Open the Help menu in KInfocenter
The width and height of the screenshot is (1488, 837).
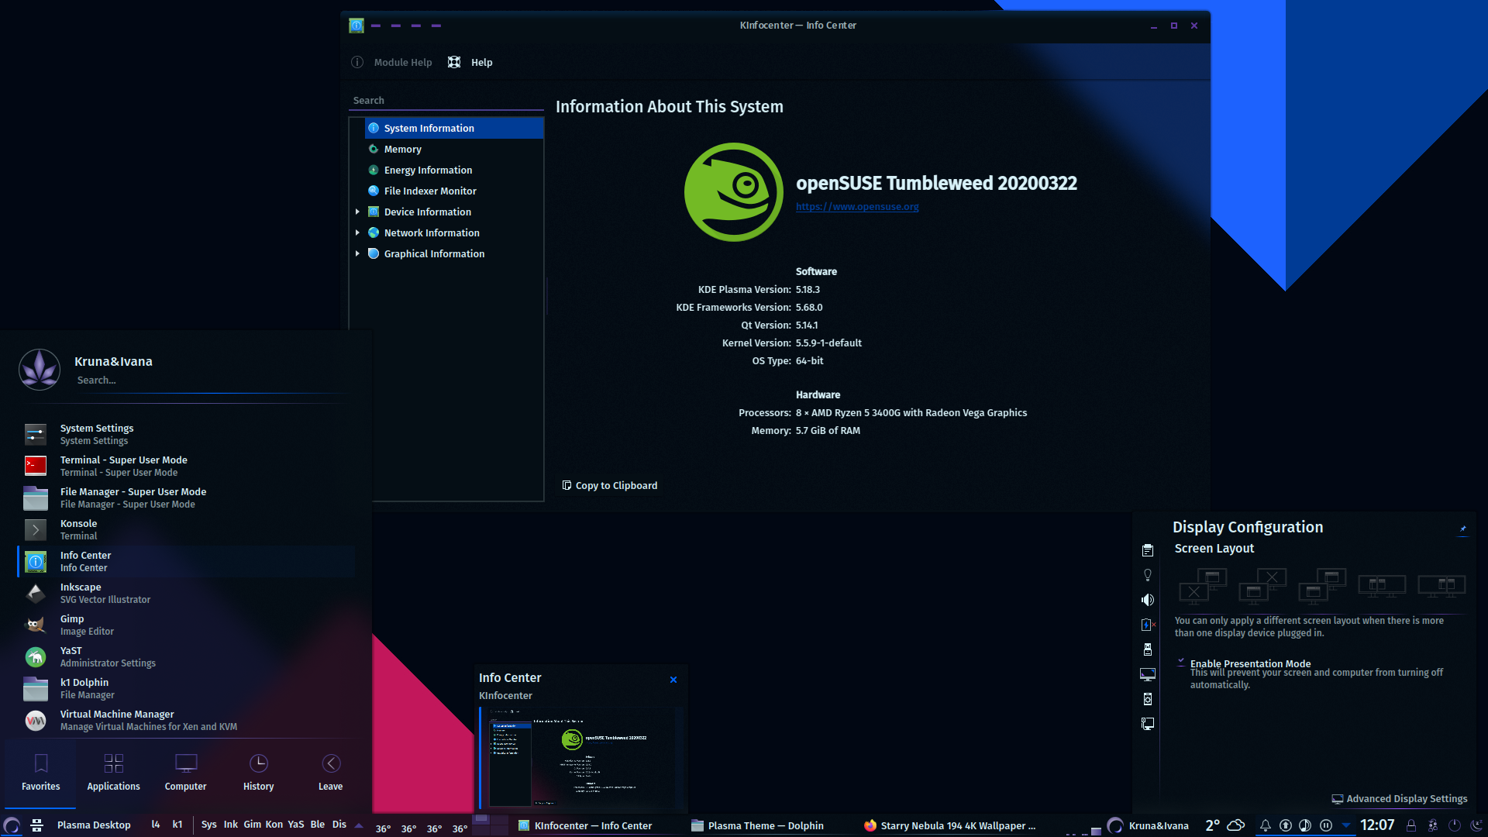pos(470,62)
